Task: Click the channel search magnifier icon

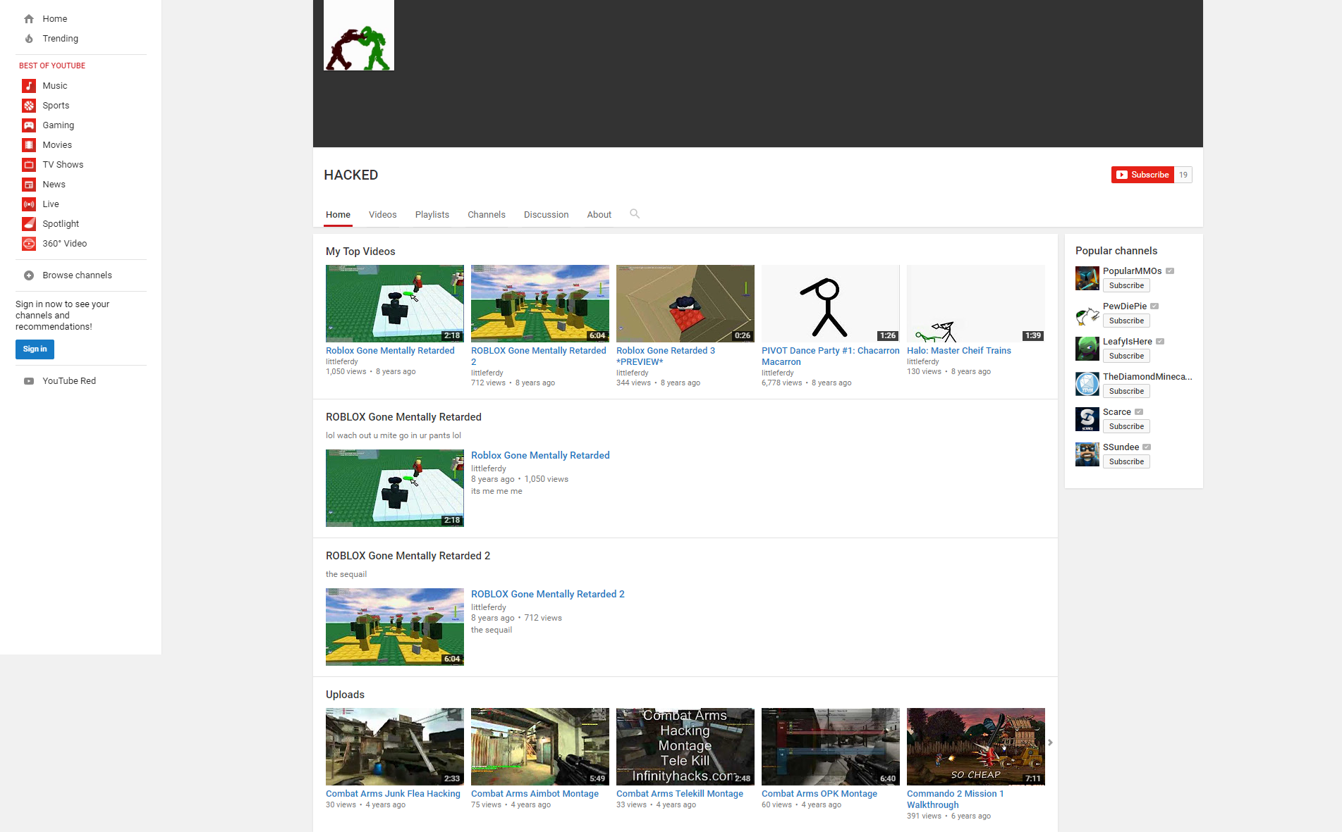Action: (x=635, y=213)
